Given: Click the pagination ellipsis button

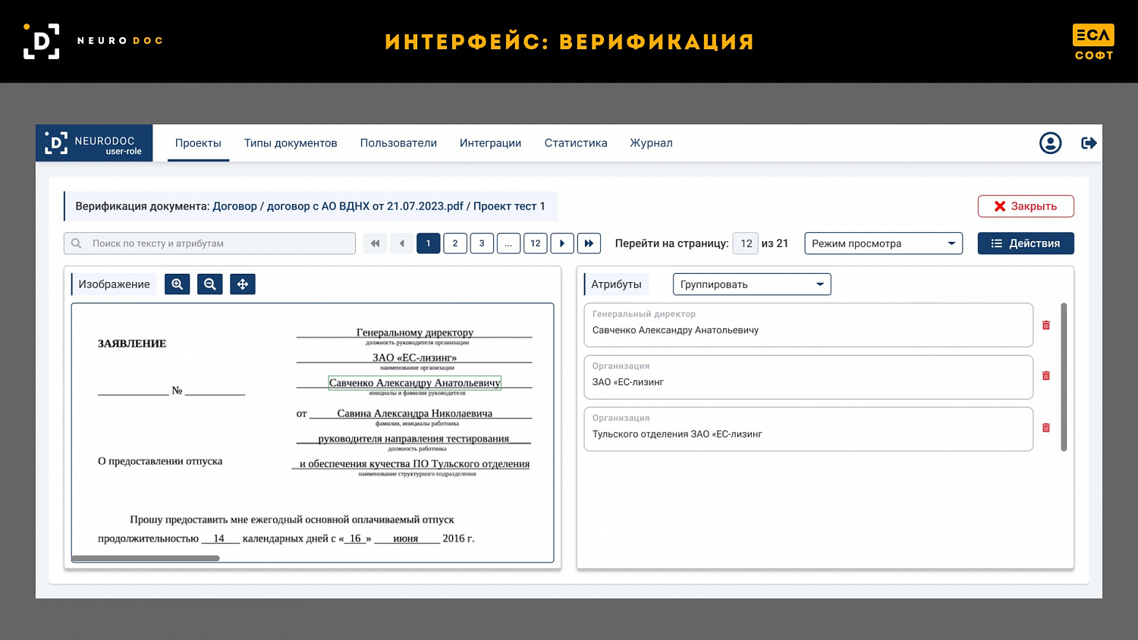Looking at the screenshot, I should coord(508,243).
